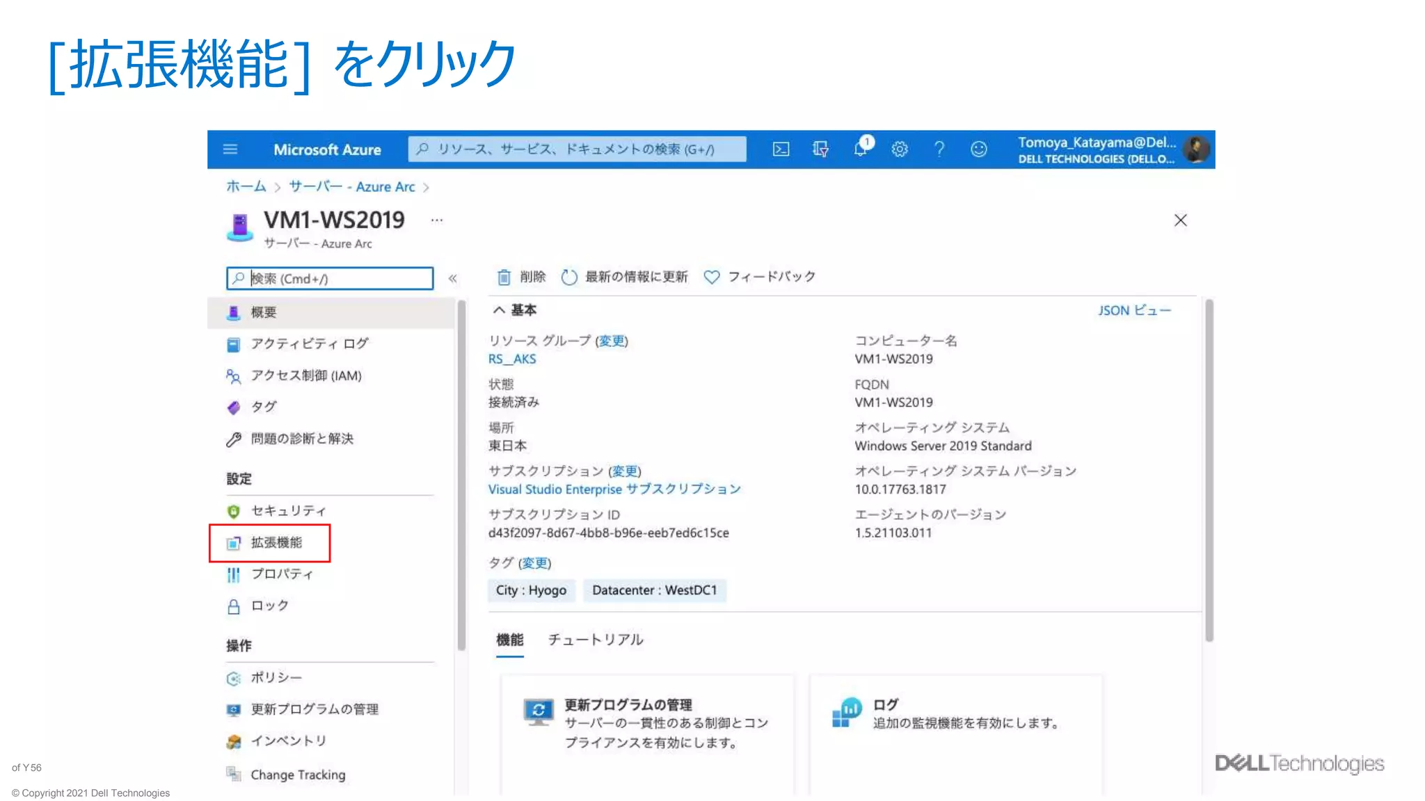This screenshot has height=801, width=1425.
Task: Click フィードバック heart button
Action: point(759,277)
